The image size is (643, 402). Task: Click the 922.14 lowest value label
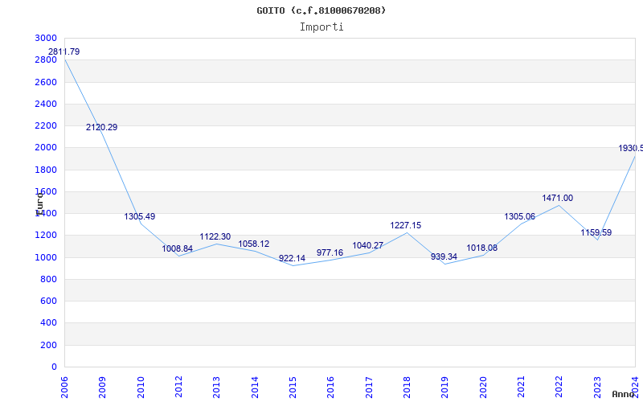(292, 259)
